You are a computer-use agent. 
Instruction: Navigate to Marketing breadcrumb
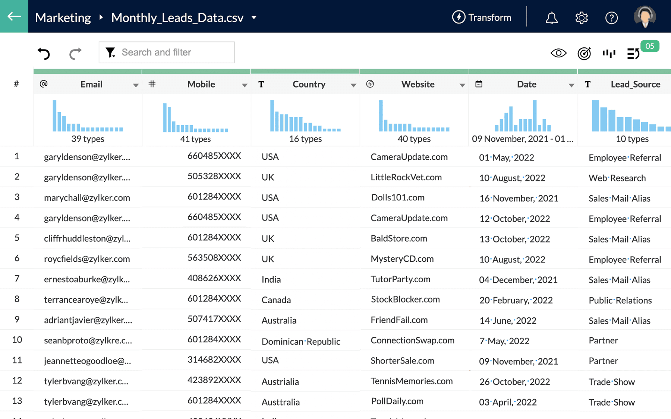coord(63,17)
